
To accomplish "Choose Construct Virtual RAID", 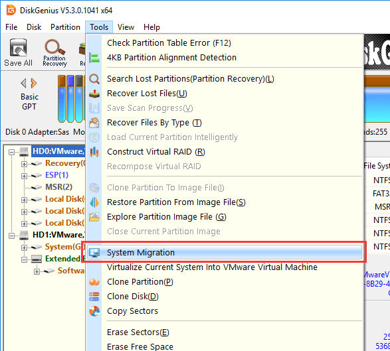I will point(225,152).
